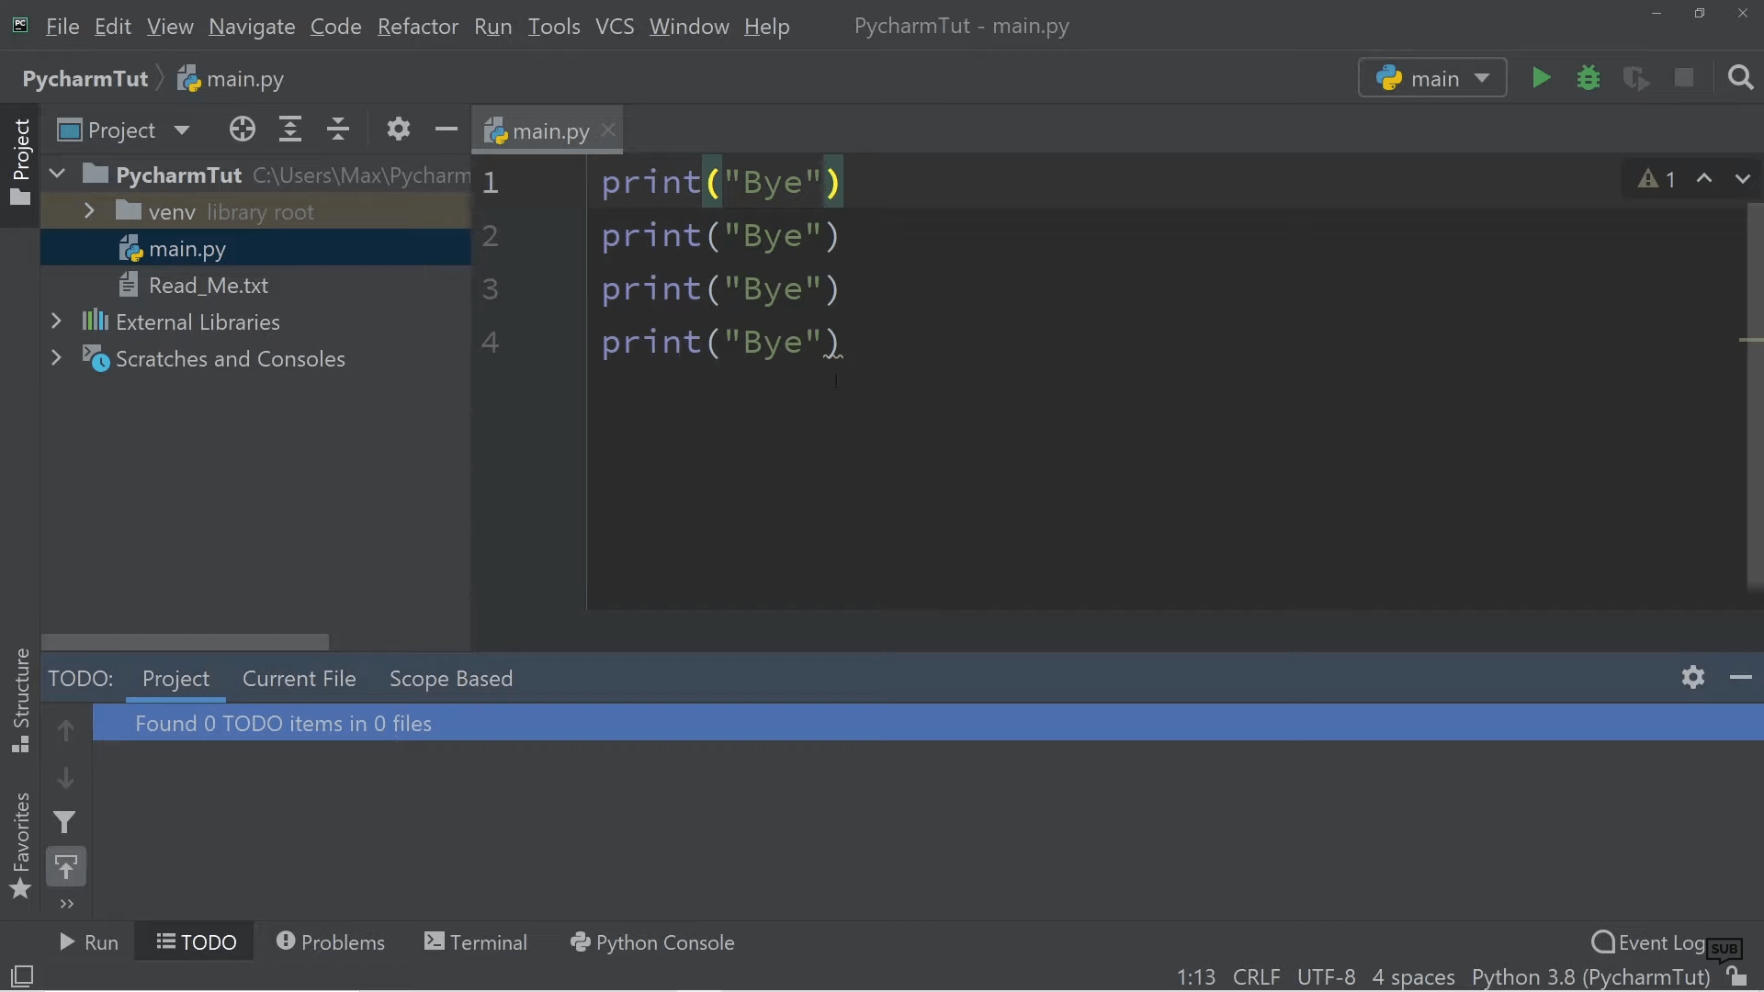The image size is (1764, 992).
Task: Run the main configuration with green play button
Action: click(1542, 78)
